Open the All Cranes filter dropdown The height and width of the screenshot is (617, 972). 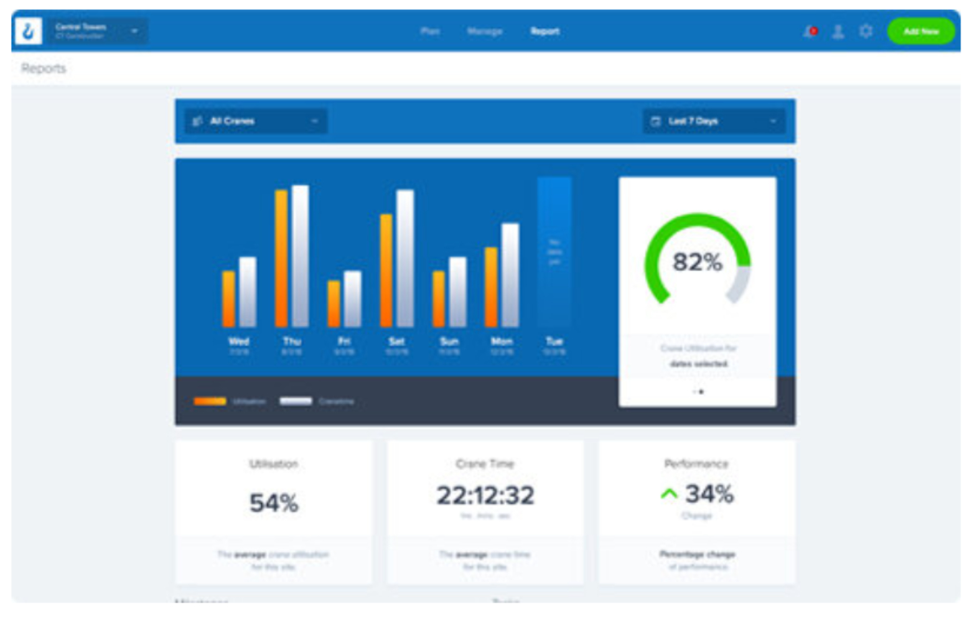[256, 121]
